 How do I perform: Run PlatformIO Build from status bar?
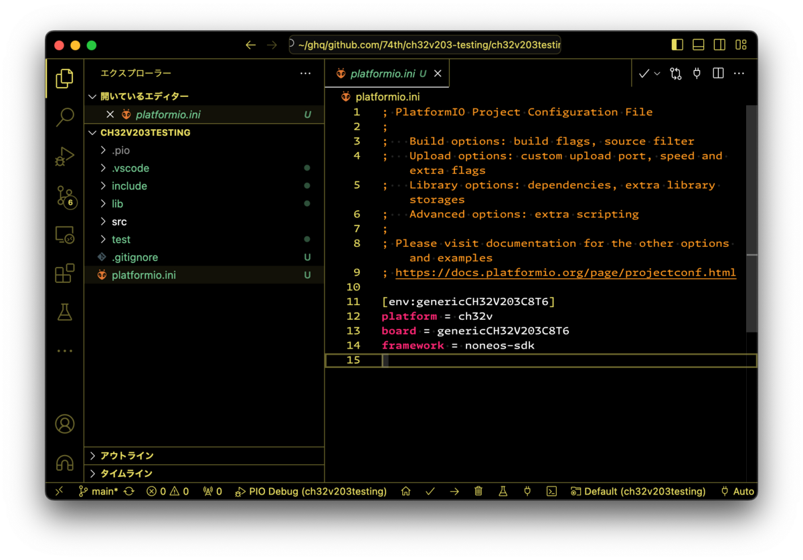click(430, 491)
